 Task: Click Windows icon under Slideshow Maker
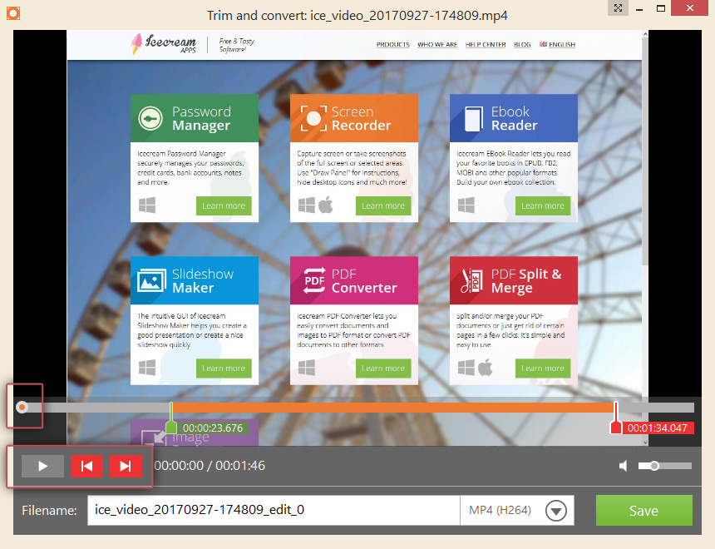pos(147,368)
